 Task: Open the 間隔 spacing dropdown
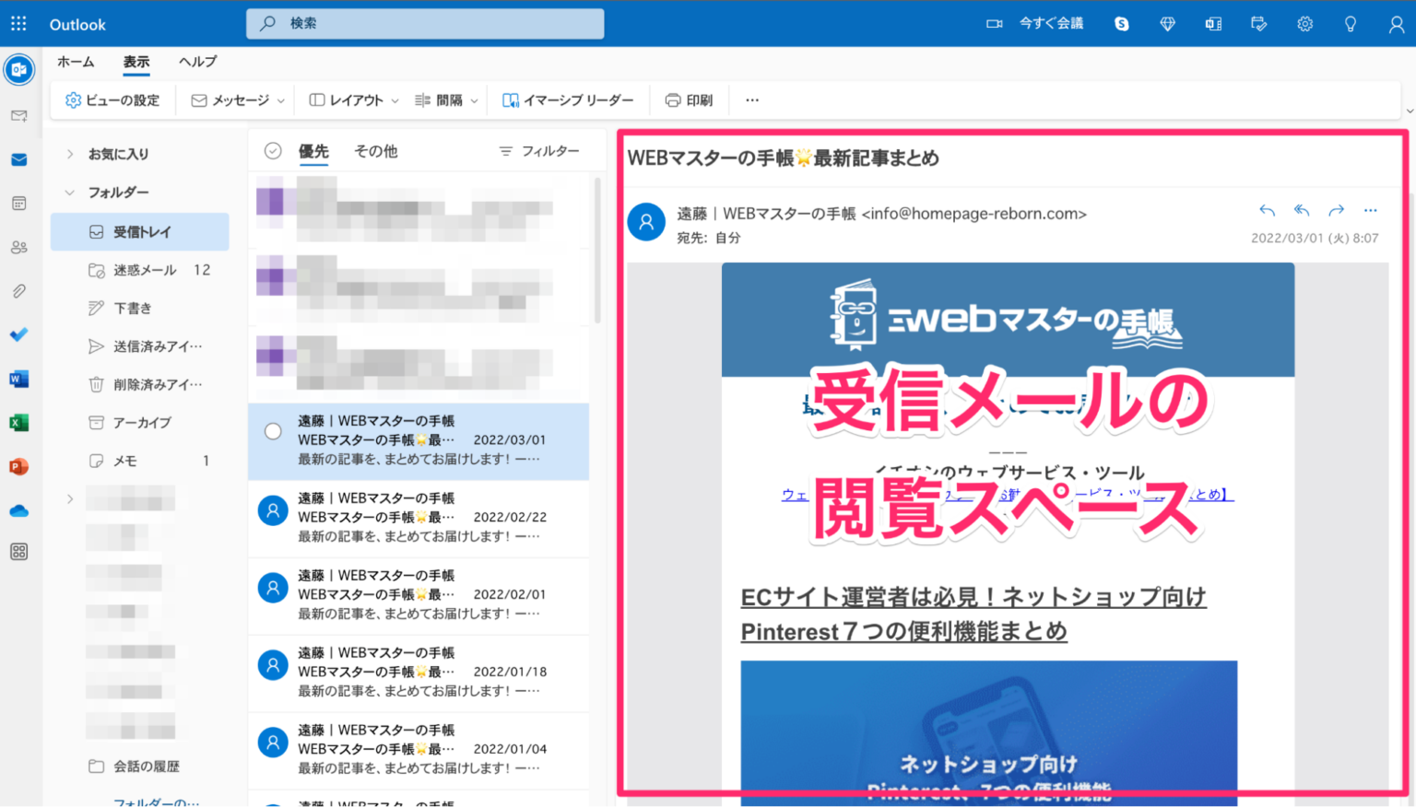point(447,100)
